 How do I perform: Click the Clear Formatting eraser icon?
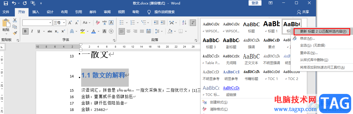(x=98, y=23)
